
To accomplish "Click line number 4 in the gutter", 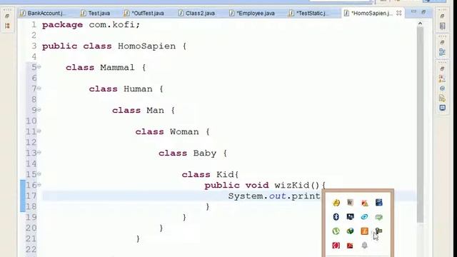I will coord(34,57).
